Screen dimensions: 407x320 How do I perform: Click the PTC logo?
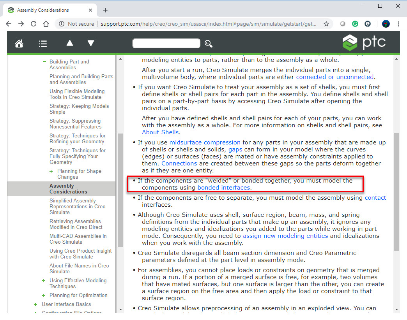(364, 42)
